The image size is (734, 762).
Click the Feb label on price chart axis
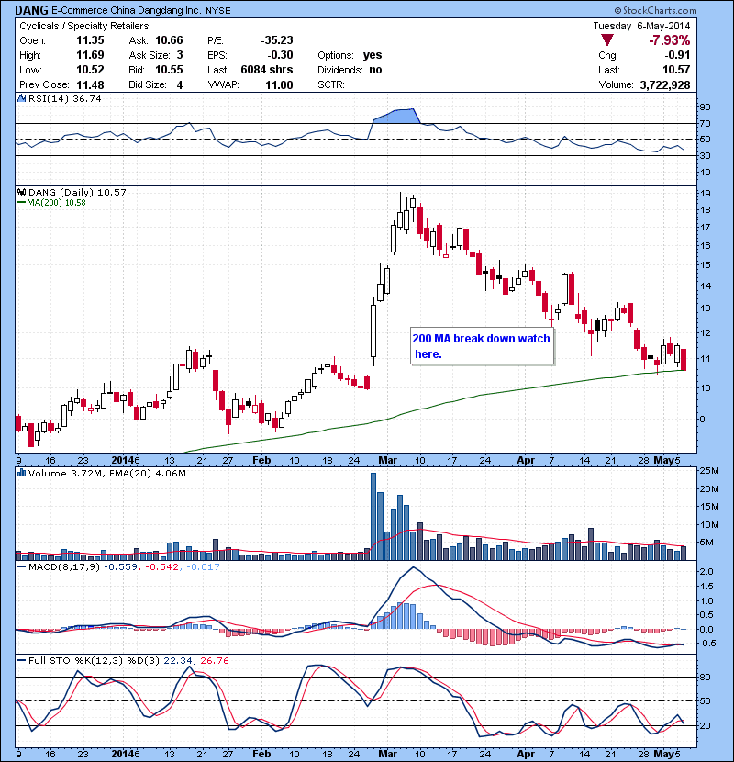point(261,460)
